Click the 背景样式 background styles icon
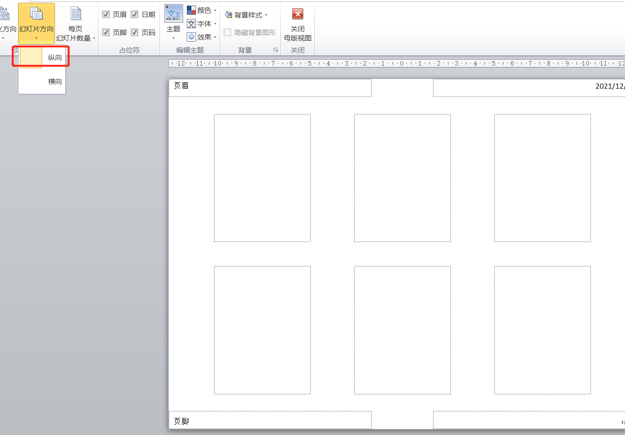The width and height of the screenshot is (625, 435). coord(228,15)
